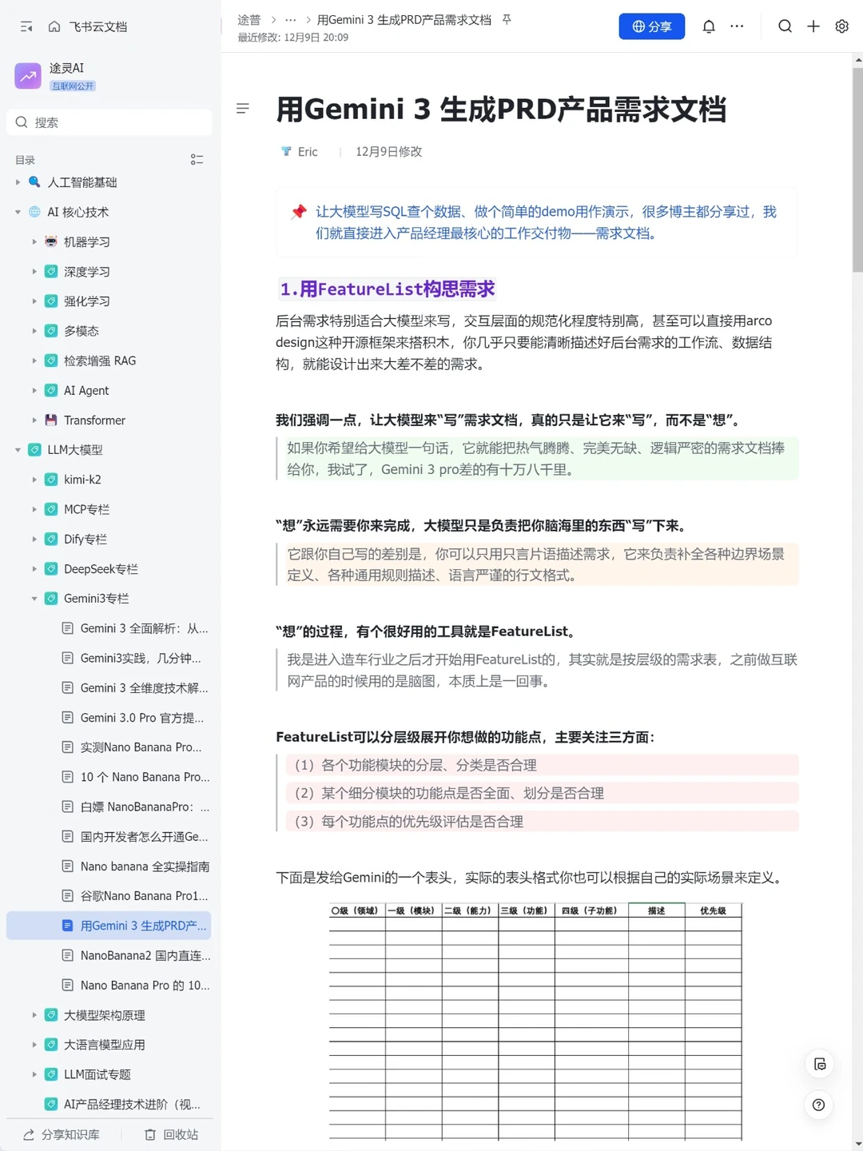Click the floating comment panel icon at the bottom right
Image resolution: width=863 pixels, height=1151 pixels.
point(819,1064)
